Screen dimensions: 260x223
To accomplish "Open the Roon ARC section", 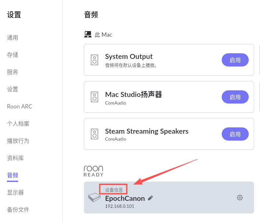I will 19,107.
